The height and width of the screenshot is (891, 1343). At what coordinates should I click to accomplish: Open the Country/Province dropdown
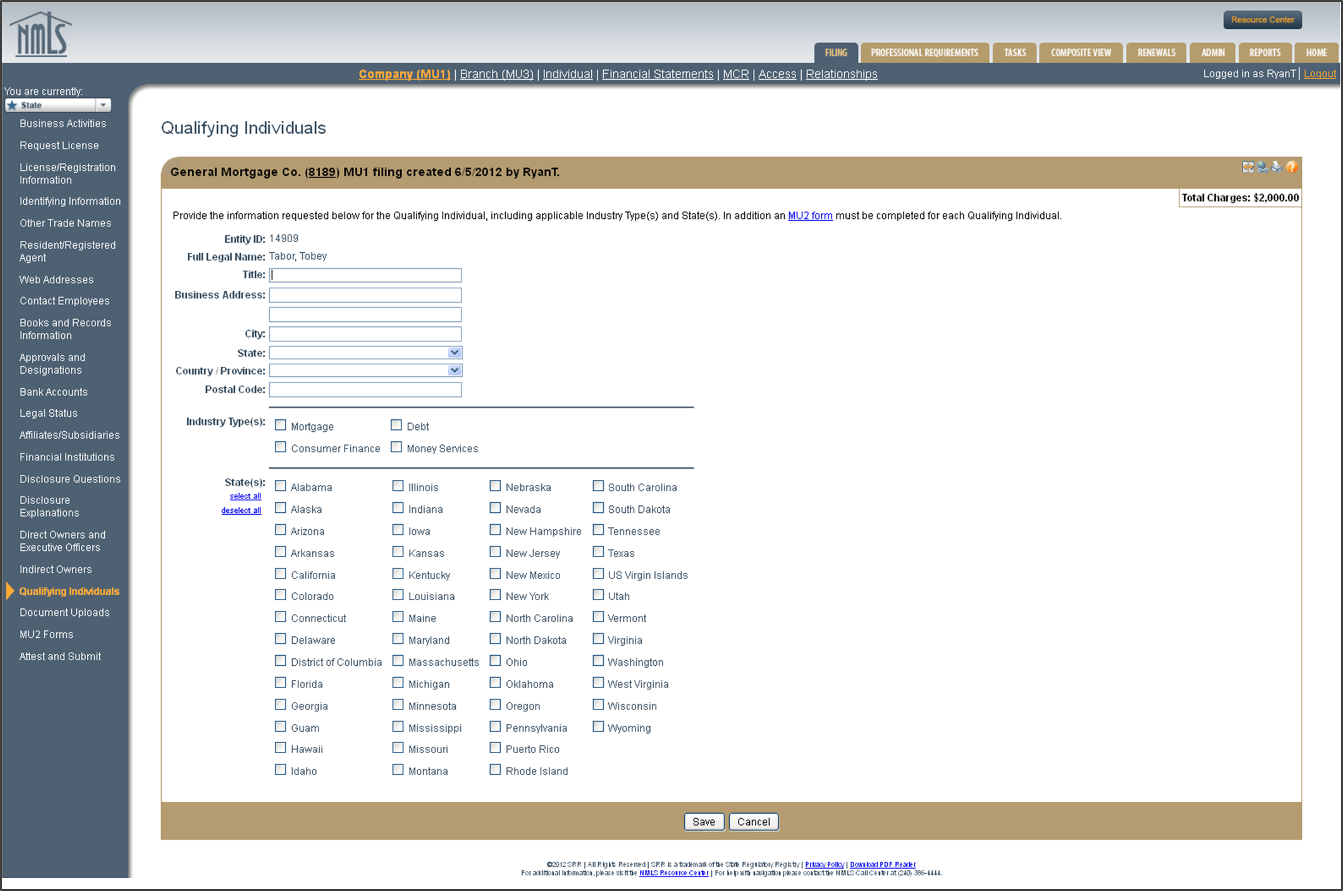click(x=453, y=369)
